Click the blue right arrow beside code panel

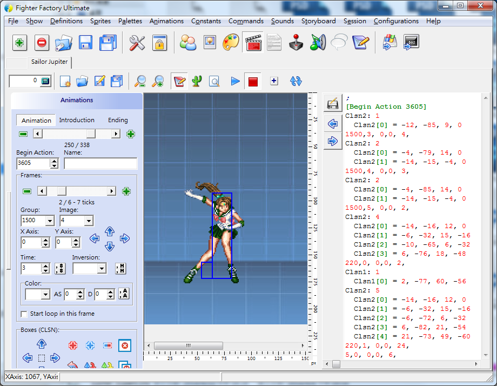click(332, 141)
